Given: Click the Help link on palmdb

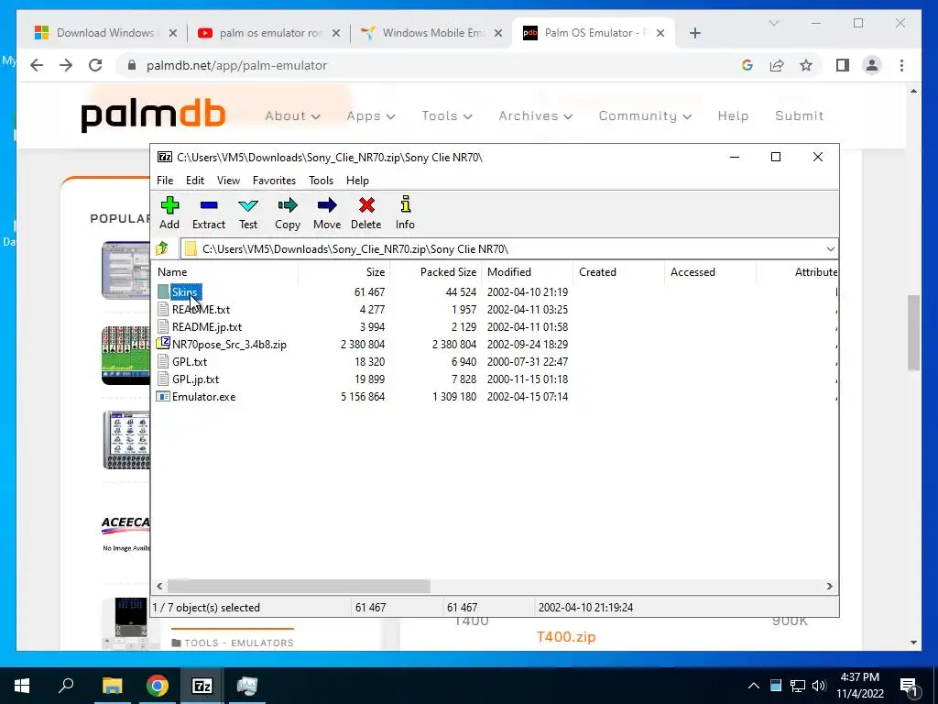Looking at the screenshot, I should click(733, 115).
